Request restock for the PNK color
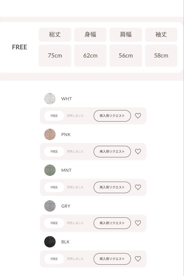This screenshot has width=184, height=276. (x=112, y=152)
